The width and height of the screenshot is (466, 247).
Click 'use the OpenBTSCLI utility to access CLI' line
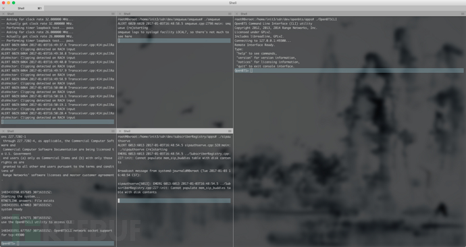point(36,222)
